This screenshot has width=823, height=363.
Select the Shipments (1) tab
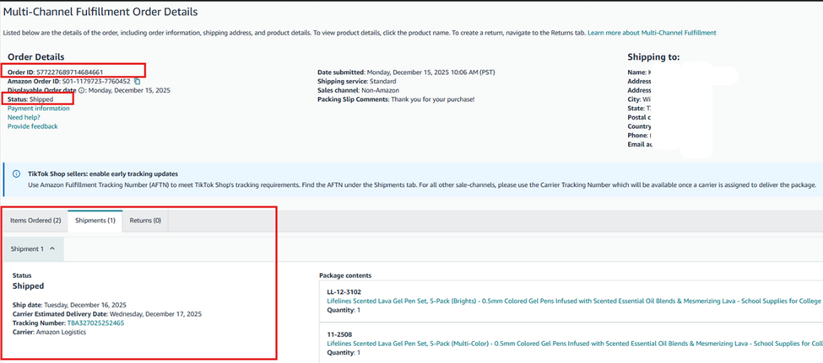tap(95, 221)
